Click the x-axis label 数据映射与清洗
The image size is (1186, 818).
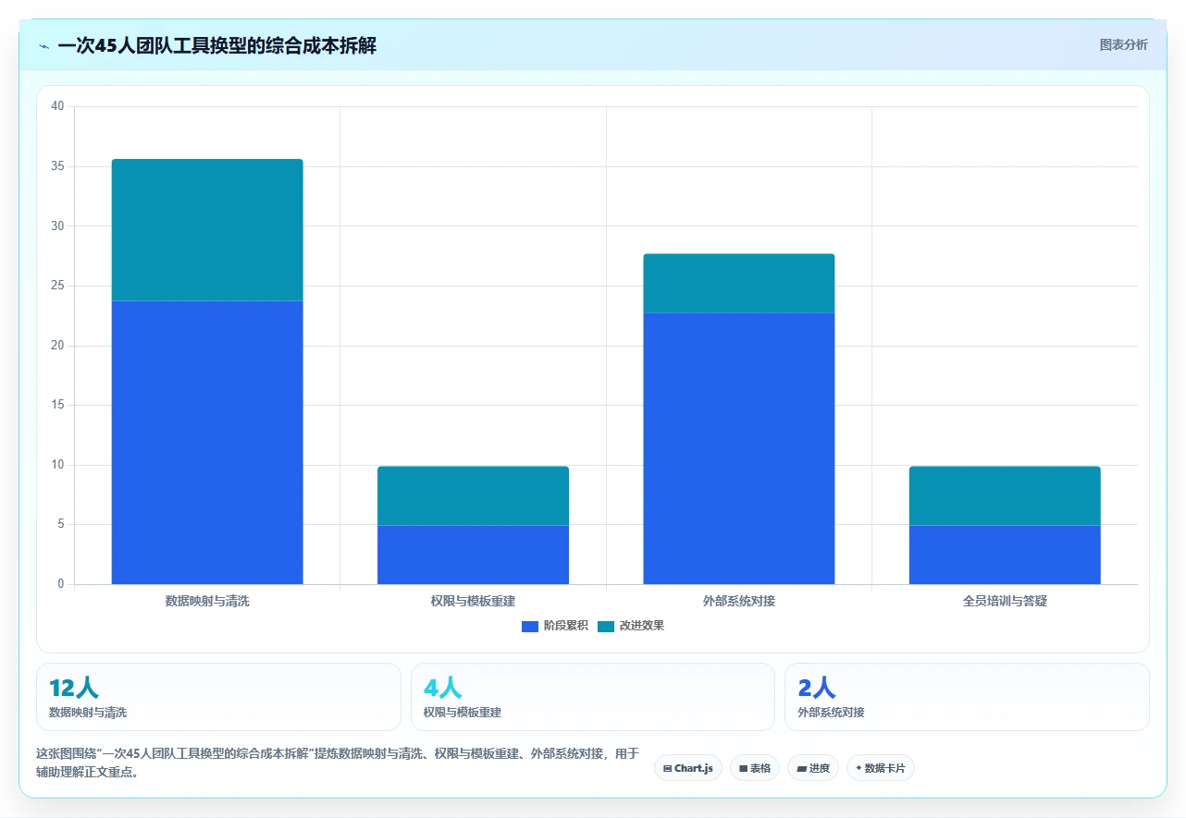[x=207, y=601]
